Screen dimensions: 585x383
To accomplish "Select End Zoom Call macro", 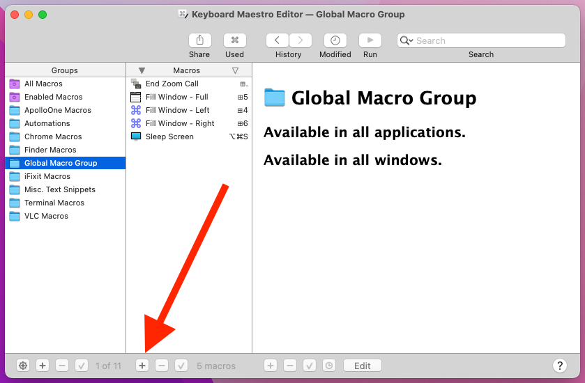I will click(189, 84).
